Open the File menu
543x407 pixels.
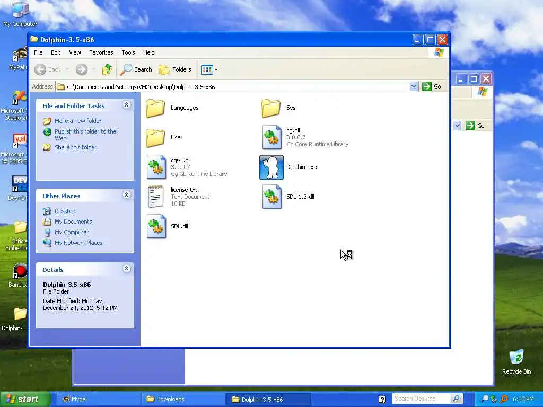pyautogui.click(x=38, y=52)
